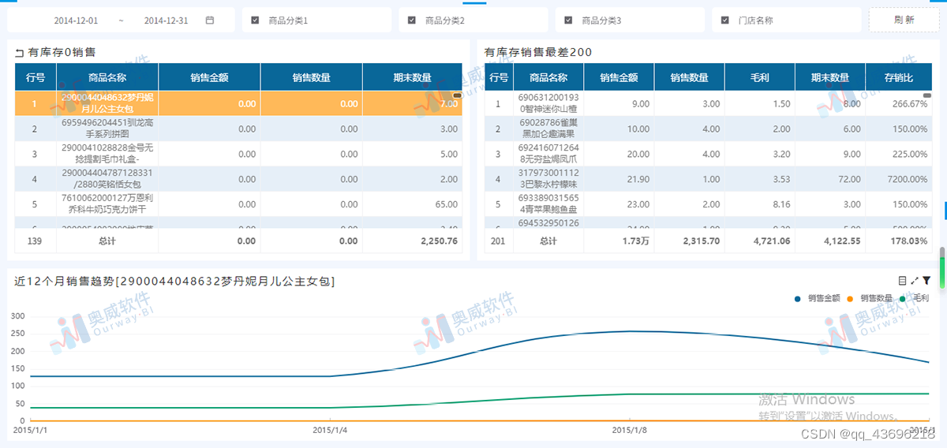The image size is (947, 448).
Task: Check the 商品分类2 filter checkbox
Action: 412,20
